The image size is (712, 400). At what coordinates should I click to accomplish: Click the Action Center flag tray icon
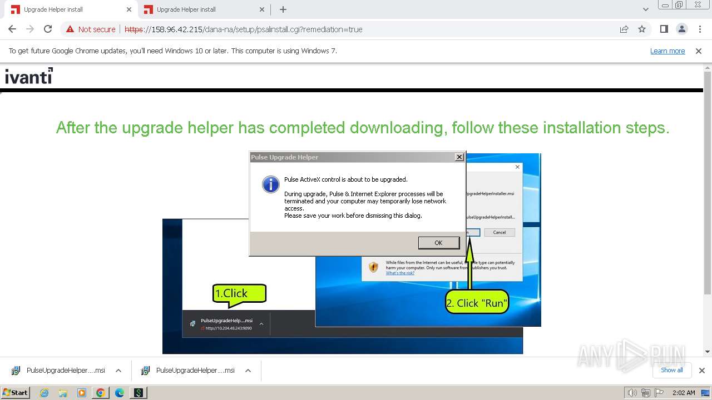coord(659,393)
